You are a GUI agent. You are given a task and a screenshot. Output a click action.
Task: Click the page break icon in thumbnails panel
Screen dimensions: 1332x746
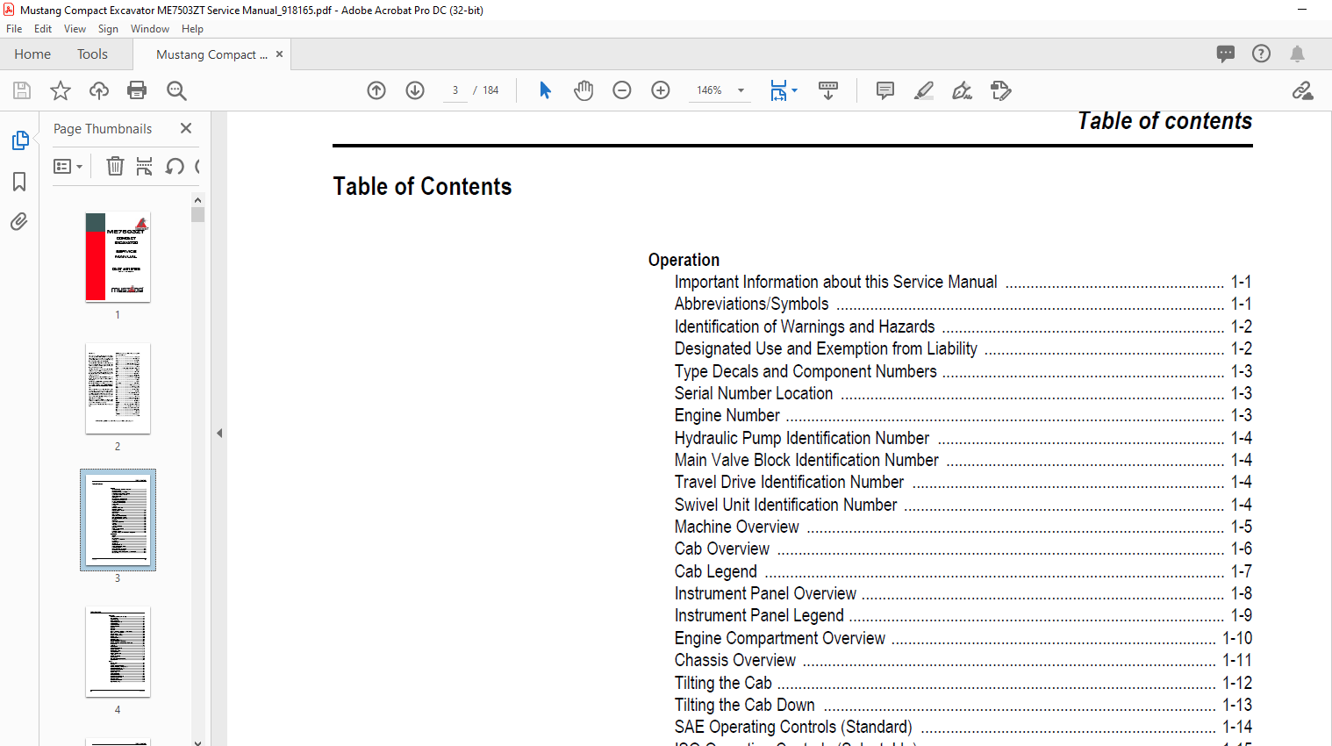pos(145,166)
